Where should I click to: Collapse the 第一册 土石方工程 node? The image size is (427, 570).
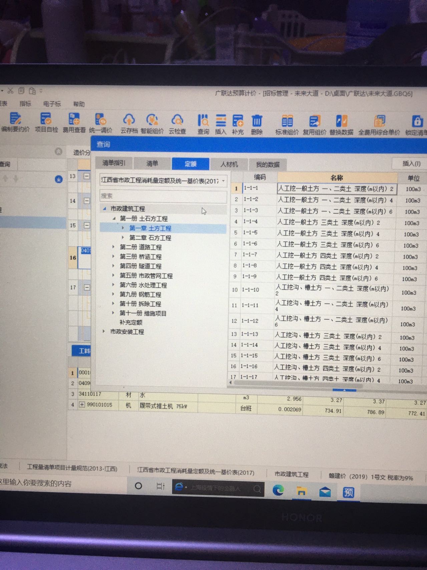coord(114,218)
